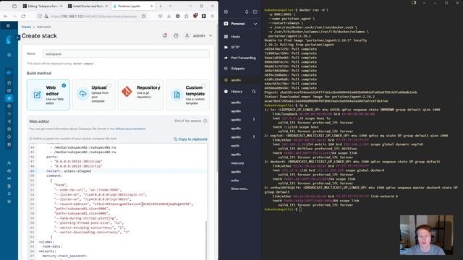Expand the Personal vault dropdown
Image resolution: width=463 pixels, height=260 pixels.
point(255,24)
